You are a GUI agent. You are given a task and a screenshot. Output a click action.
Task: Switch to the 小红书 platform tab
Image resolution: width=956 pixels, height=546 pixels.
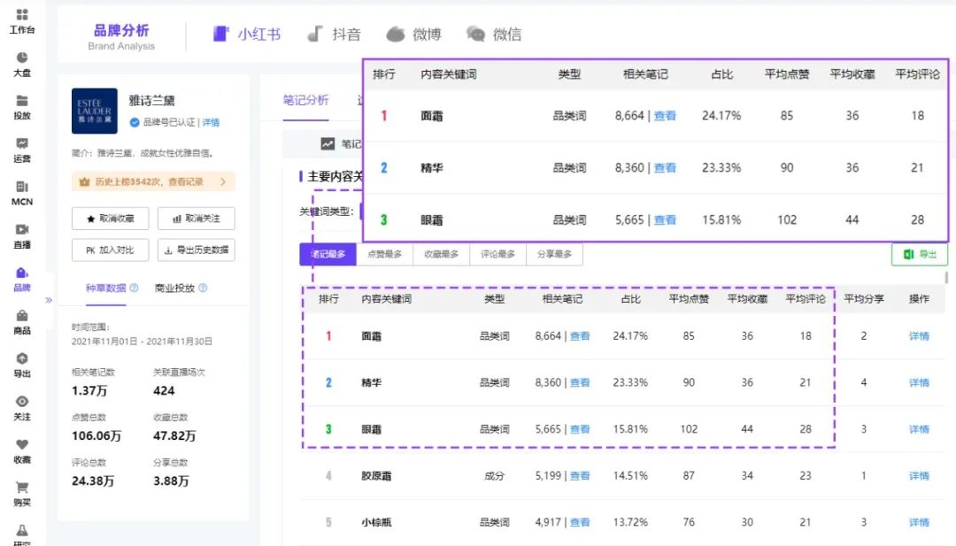tap(247, 35)
